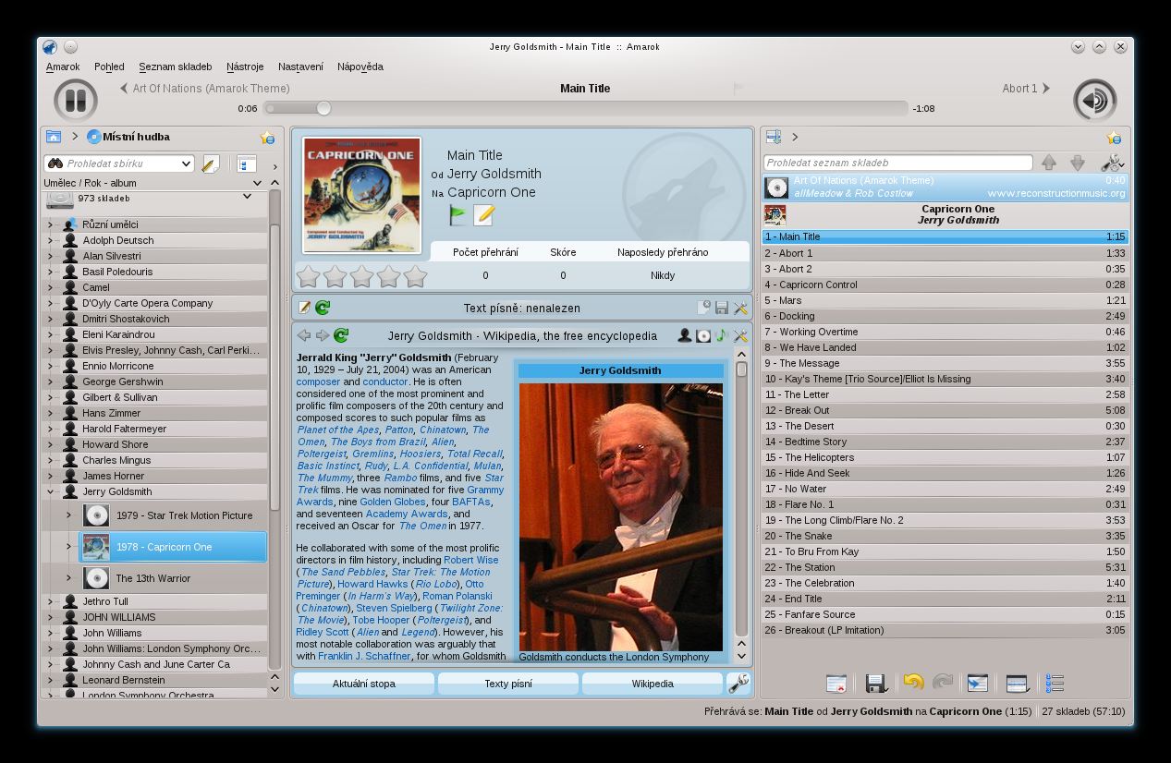Expand the Ennio Morricone artist

(x=51, y=366)
